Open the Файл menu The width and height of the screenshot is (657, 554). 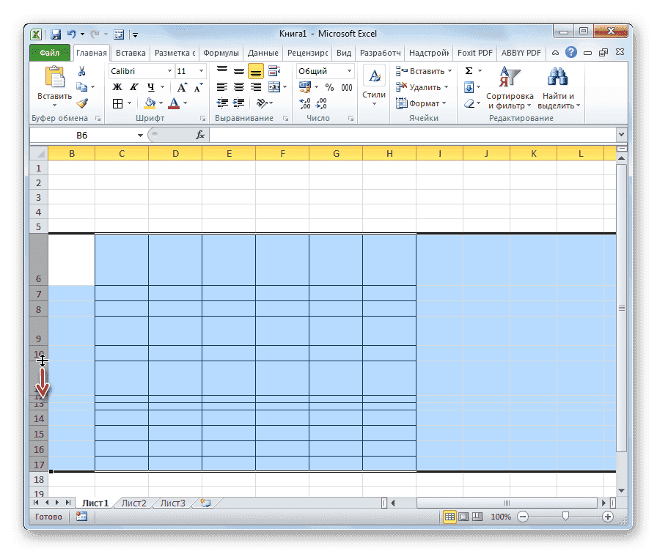pos(50,52)
